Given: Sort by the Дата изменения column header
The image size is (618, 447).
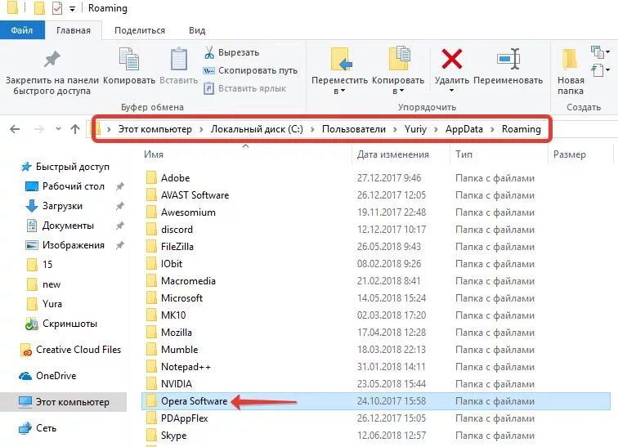Looking at the screenshot, I should 393,154.
